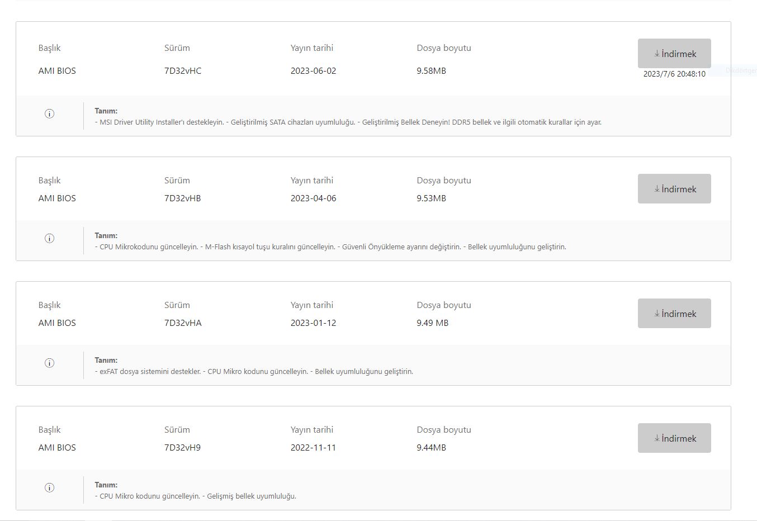The height and width of the screenshot is (521, 757).
Task: Click the release date 2023-01-12
Action: click(313, 323)
